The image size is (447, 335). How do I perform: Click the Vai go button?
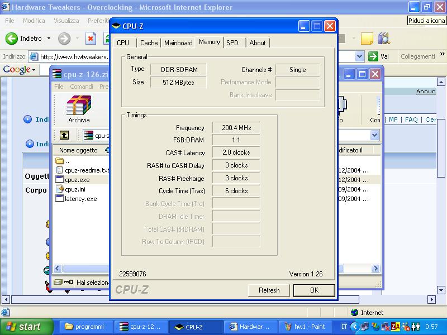pyautogui.click(x=378, y=56)
